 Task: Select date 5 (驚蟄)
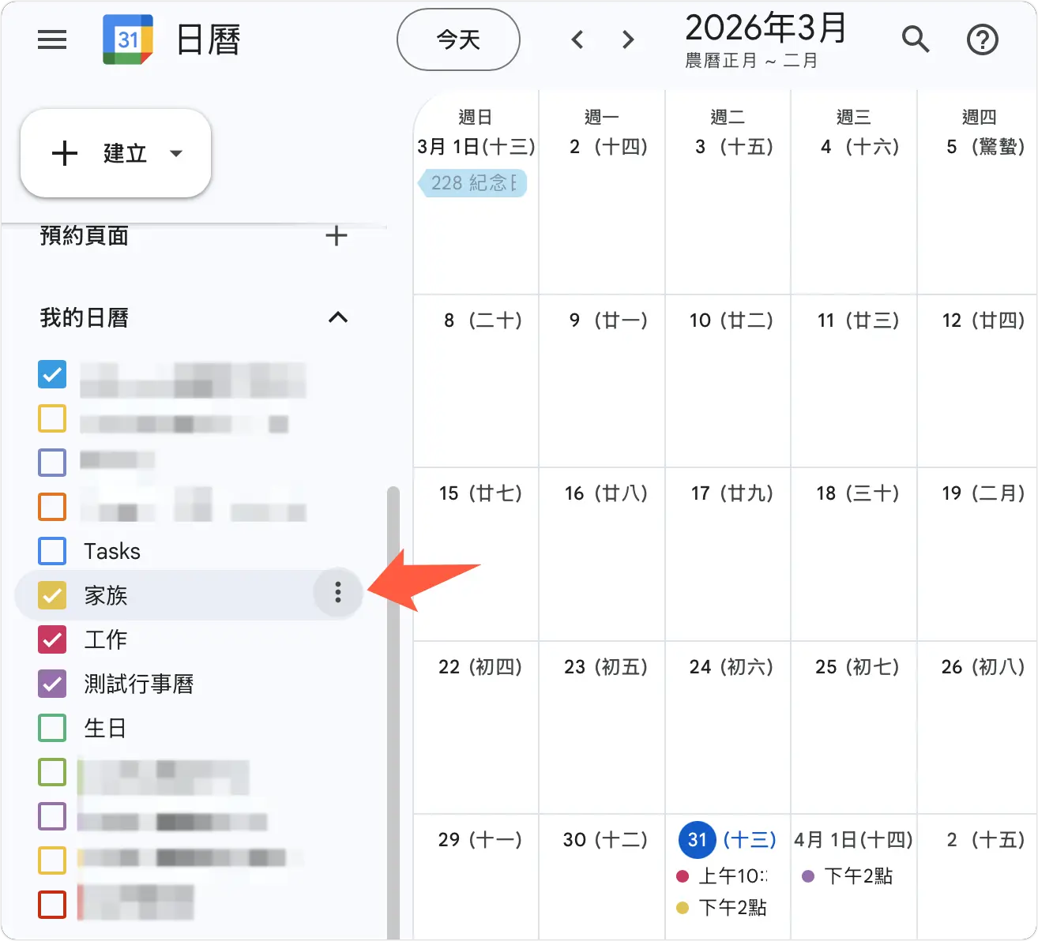(985, 147)
